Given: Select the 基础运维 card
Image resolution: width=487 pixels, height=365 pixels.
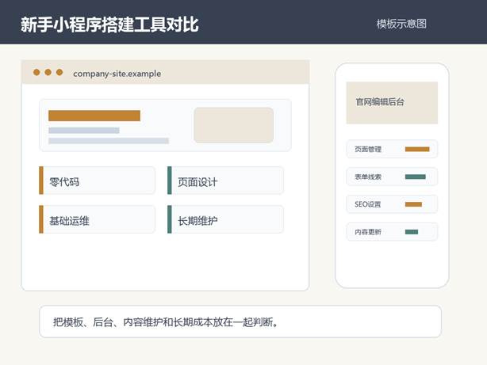Looking at the screenshot, I should coord(98,219).
